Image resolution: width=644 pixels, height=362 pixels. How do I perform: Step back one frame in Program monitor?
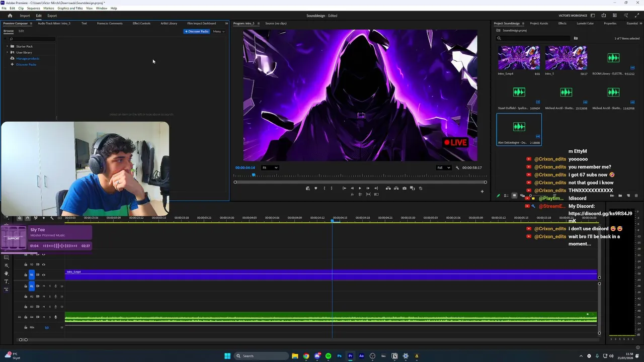(x=352, y=188)
